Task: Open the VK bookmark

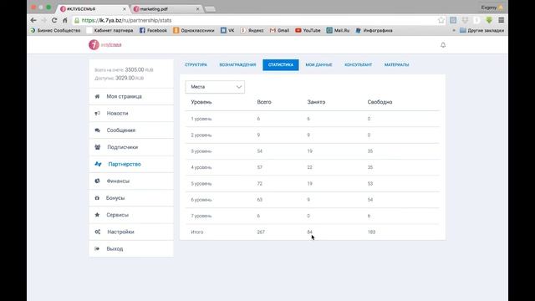Action: [227, 30]
